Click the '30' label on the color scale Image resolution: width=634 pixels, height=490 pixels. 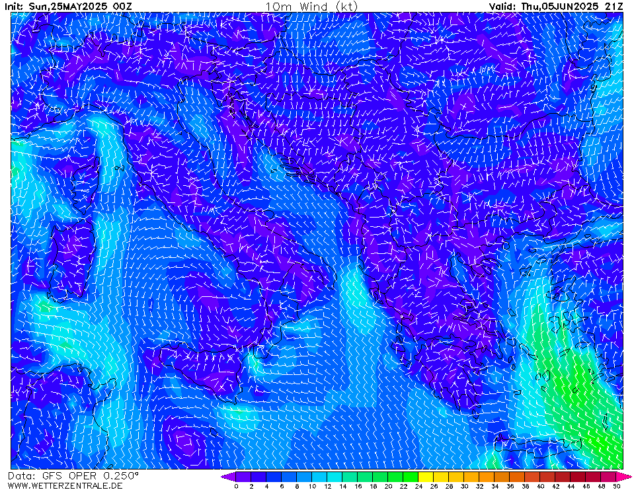(464, 486)
